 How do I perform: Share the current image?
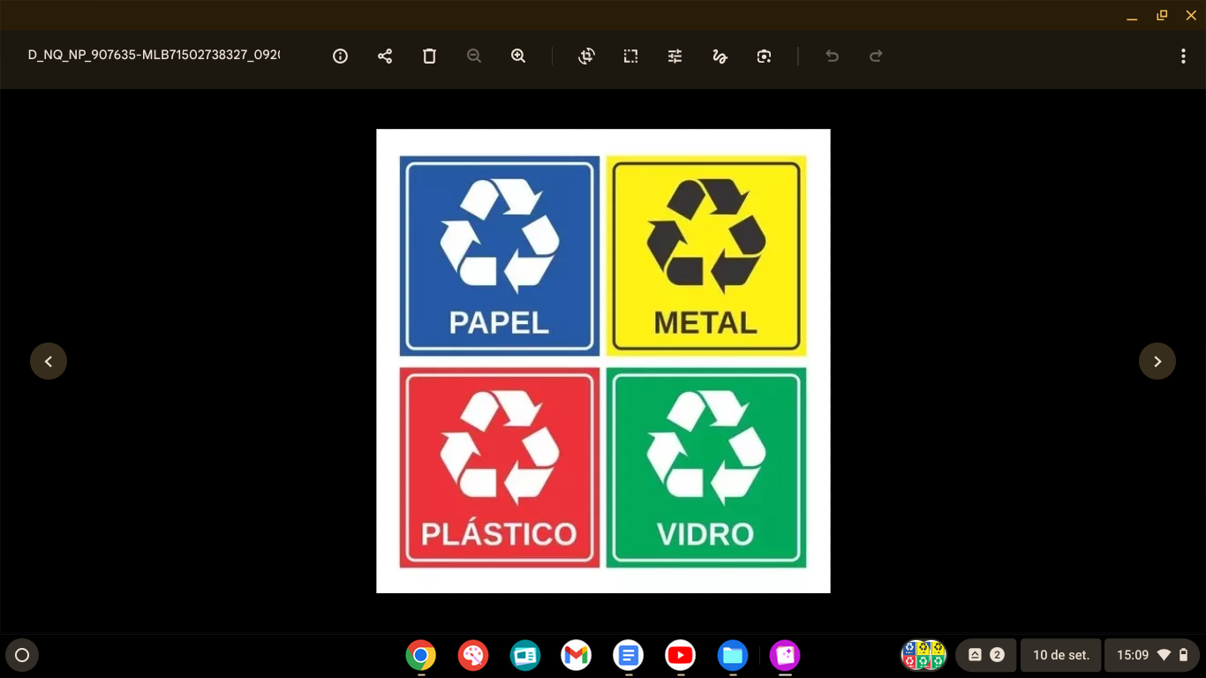pyautogui.click(x=385, y=56)
